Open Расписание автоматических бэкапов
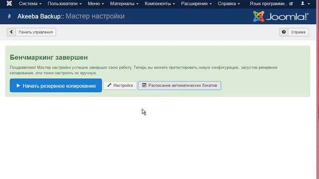Viewport: 319px width, 179px height. [179, 86]
